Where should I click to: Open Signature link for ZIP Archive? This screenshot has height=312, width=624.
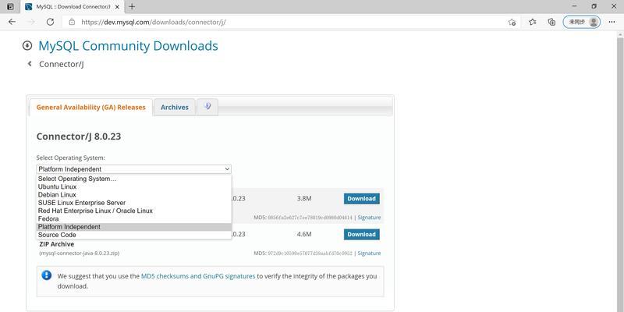[369, 253]
